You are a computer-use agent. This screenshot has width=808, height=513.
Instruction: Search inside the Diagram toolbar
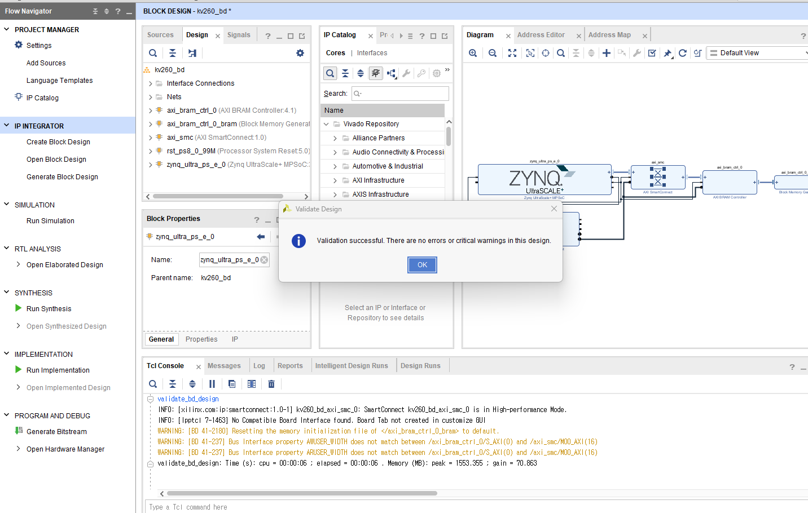561,53
